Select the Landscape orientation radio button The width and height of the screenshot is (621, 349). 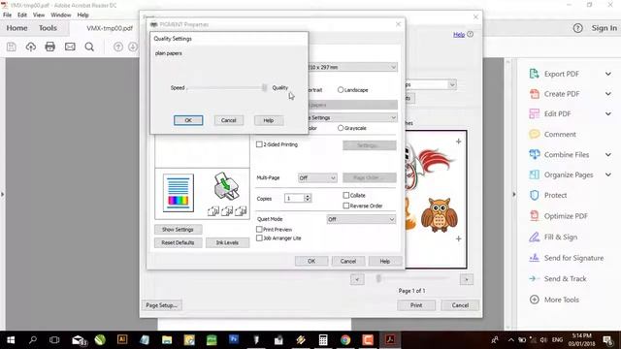(341, 90)
